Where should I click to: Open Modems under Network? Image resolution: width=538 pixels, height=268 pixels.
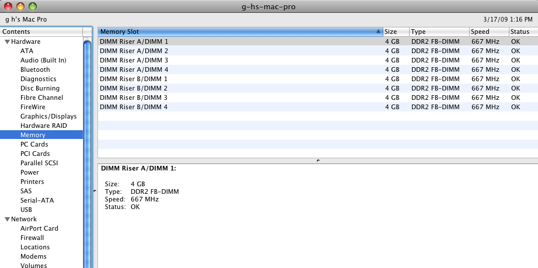(x=33, y=256)
